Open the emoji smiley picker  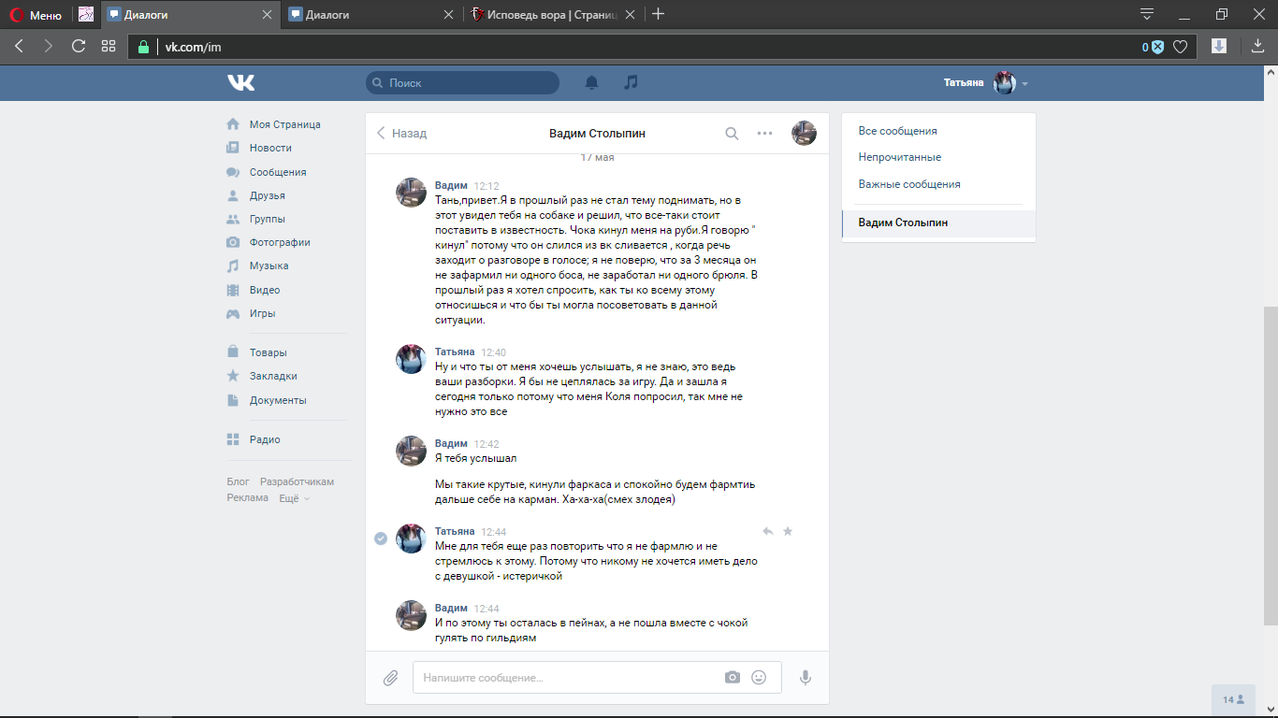click(759, 677)
